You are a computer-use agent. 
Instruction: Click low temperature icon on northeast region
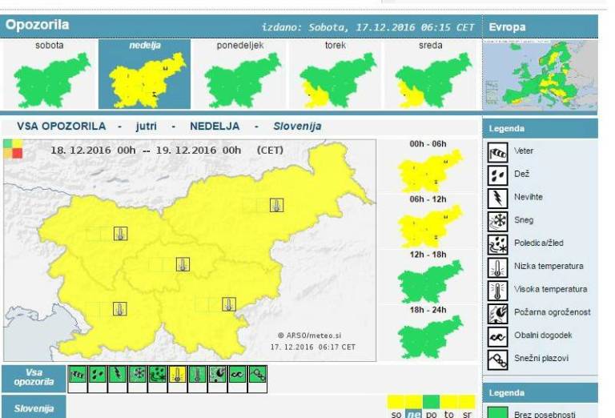tap(276, 205)
